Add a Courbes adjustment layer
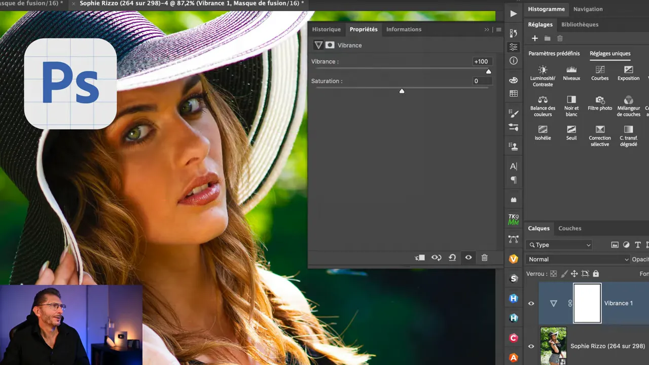The width and height of the screenshot is (649, 365). 600,70
